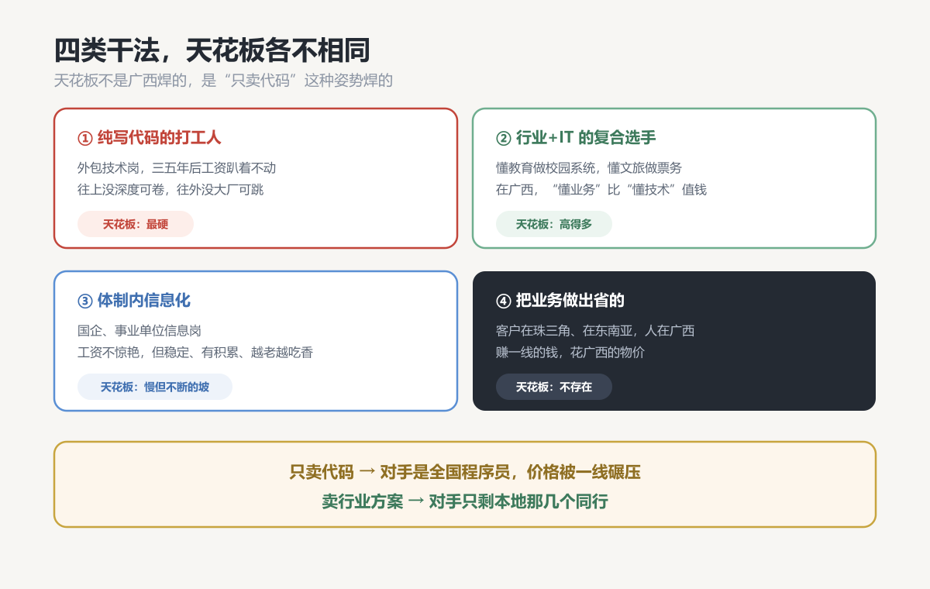Click the line 外包技术岗,三五年后工资趴着不动
The image size is (930, 589).
(x=177, y=168)
